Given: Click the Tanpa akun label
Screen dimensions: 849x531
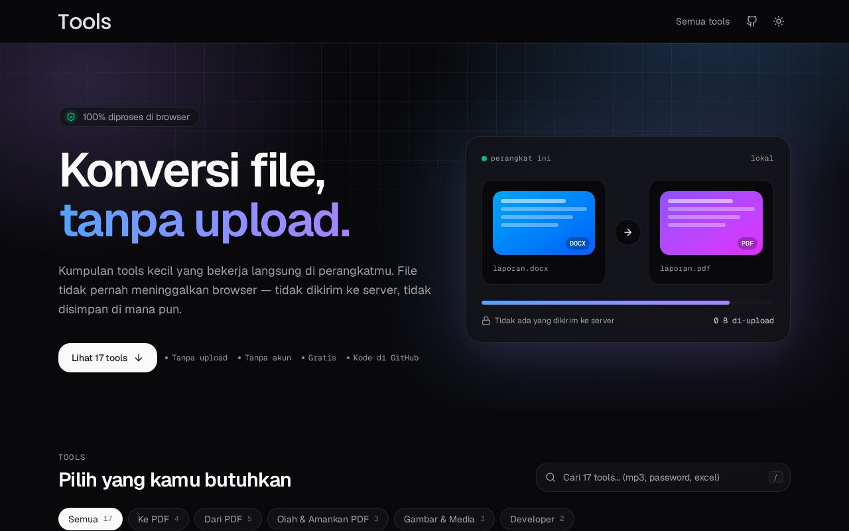Looking at the screenshot, I should coord(268,358).
